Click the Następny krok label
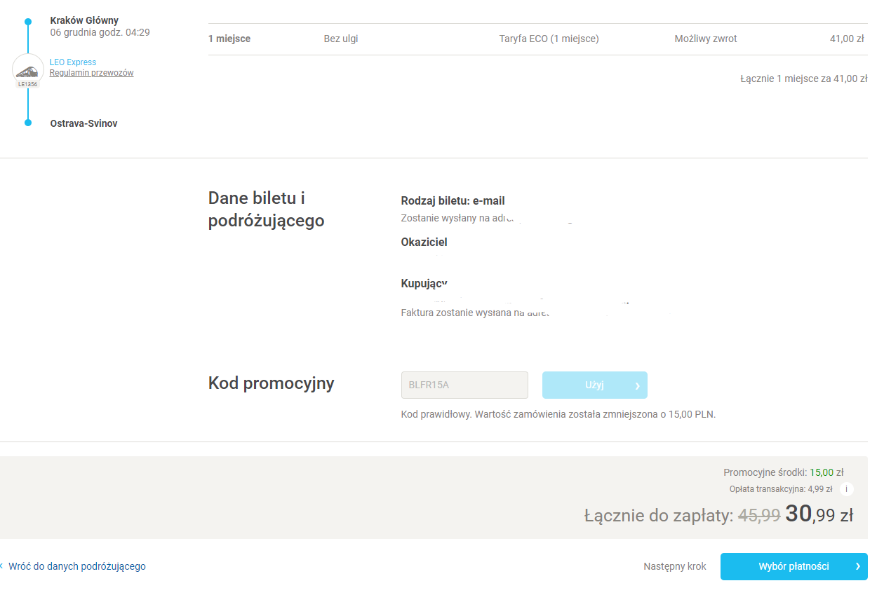This screenshot has height=609, width=884. click(675, 566)
